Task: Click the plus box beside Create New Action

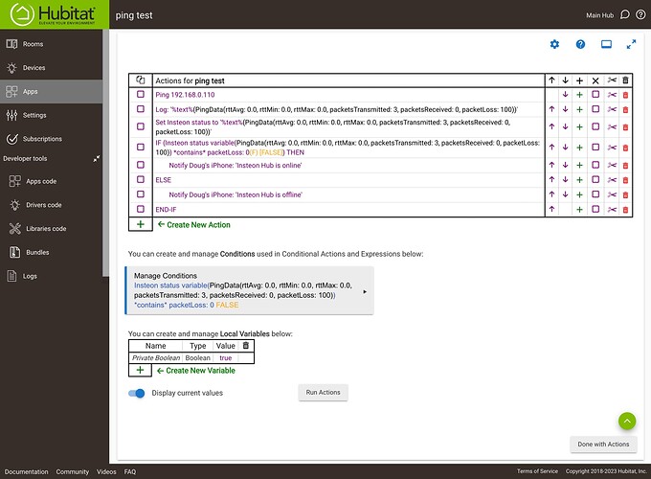Action: (141, 224)
